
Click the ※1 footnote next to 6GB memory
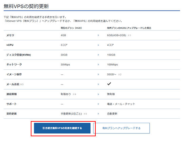coord(129,36)
